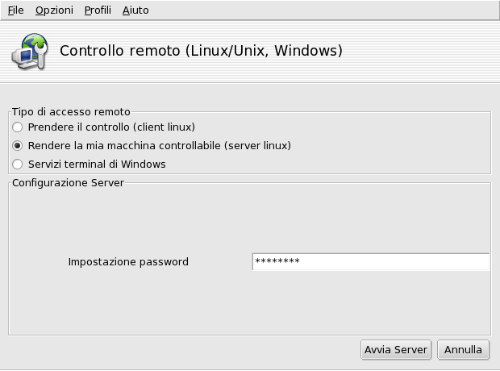The width and height of the screenshot is (500, 371).
Task: Click the 'Prendere il controllo (client linux)' label text
Action: [x=111, y=127]
